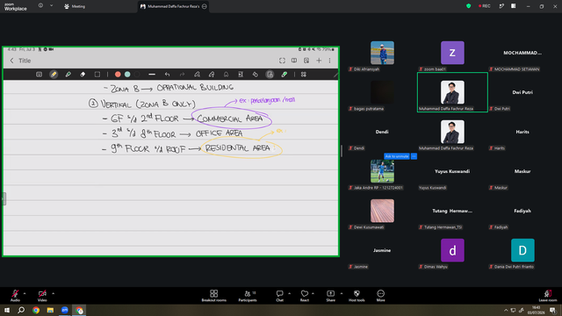Open three-dot more menu in notes
Screen dimensions: 562x316
330,61
